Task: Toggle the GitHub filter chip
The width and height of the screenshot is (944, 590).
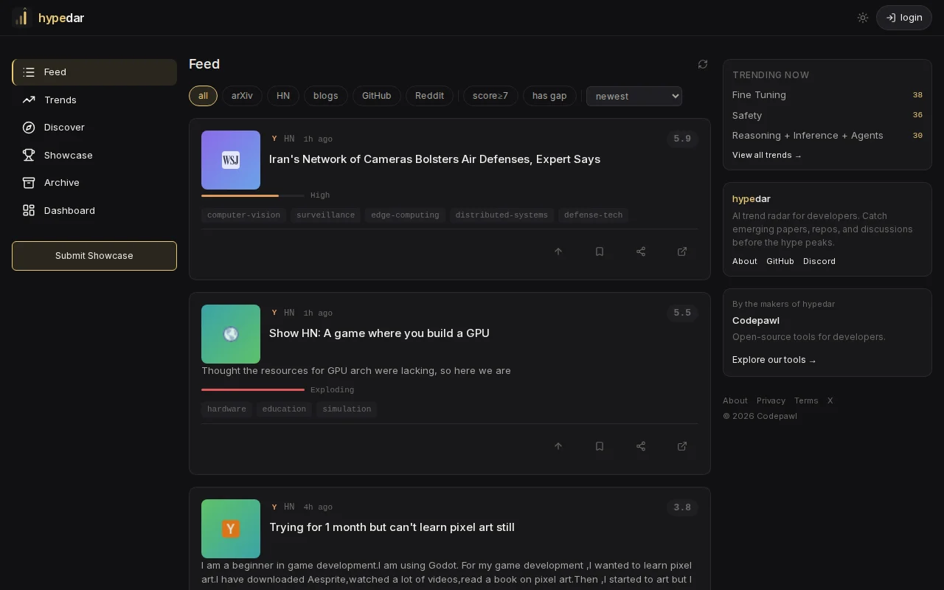Action: click(x=377, y=96)
